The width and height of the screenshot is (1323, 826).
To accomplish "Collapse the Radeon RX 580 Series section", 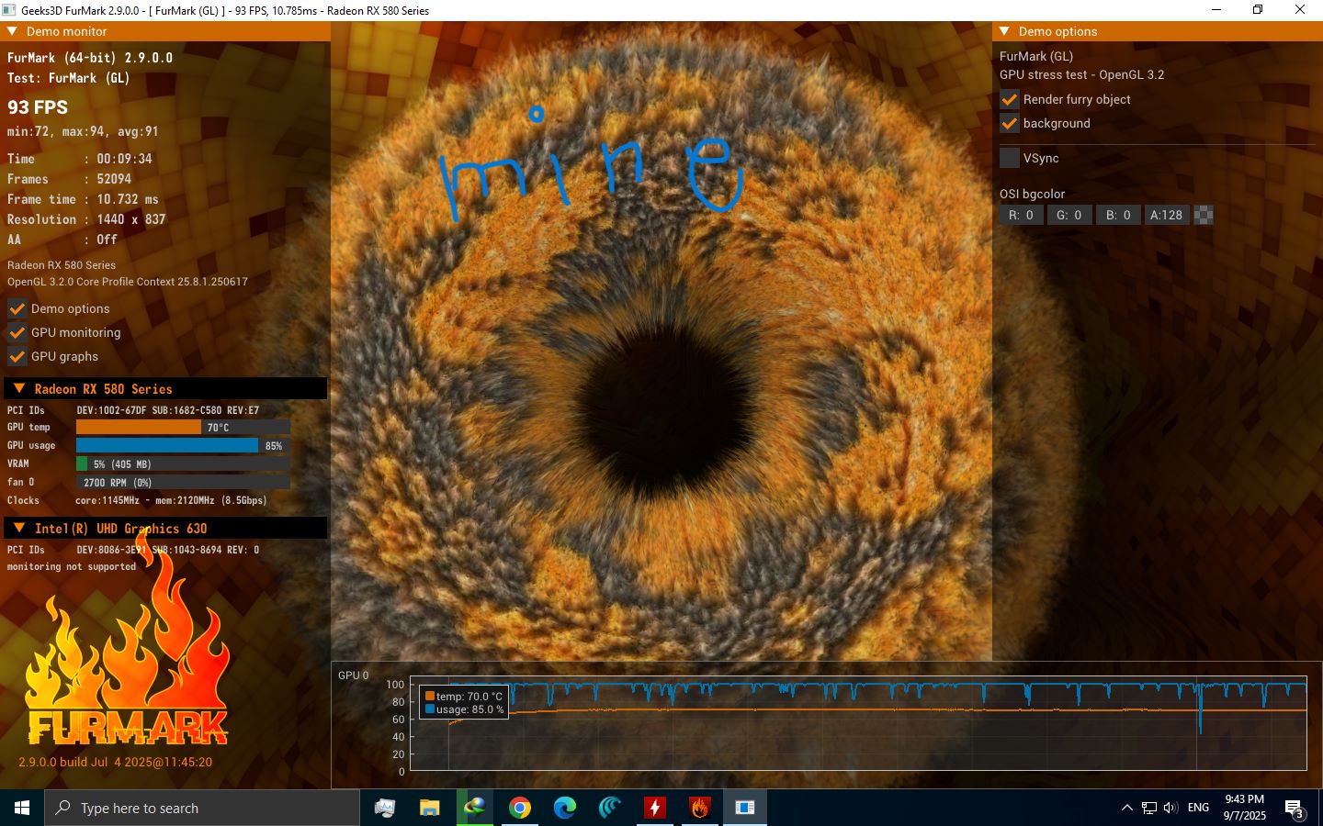I will [19, 388].
